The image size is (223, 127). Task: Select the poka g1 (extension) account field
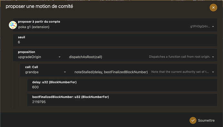point(115,25)
